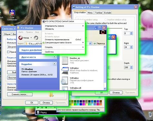Click the Setting of Y'z Shadow title icon
The width and height of the screenshot is (153, 121).
click(x=74, y=7)
